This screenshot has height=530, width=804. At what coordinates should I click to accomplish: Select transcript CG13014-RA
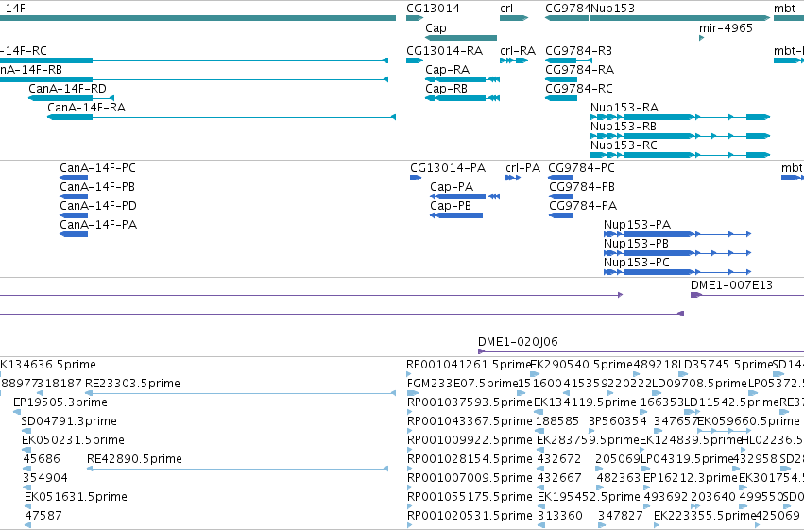[445, 51]
